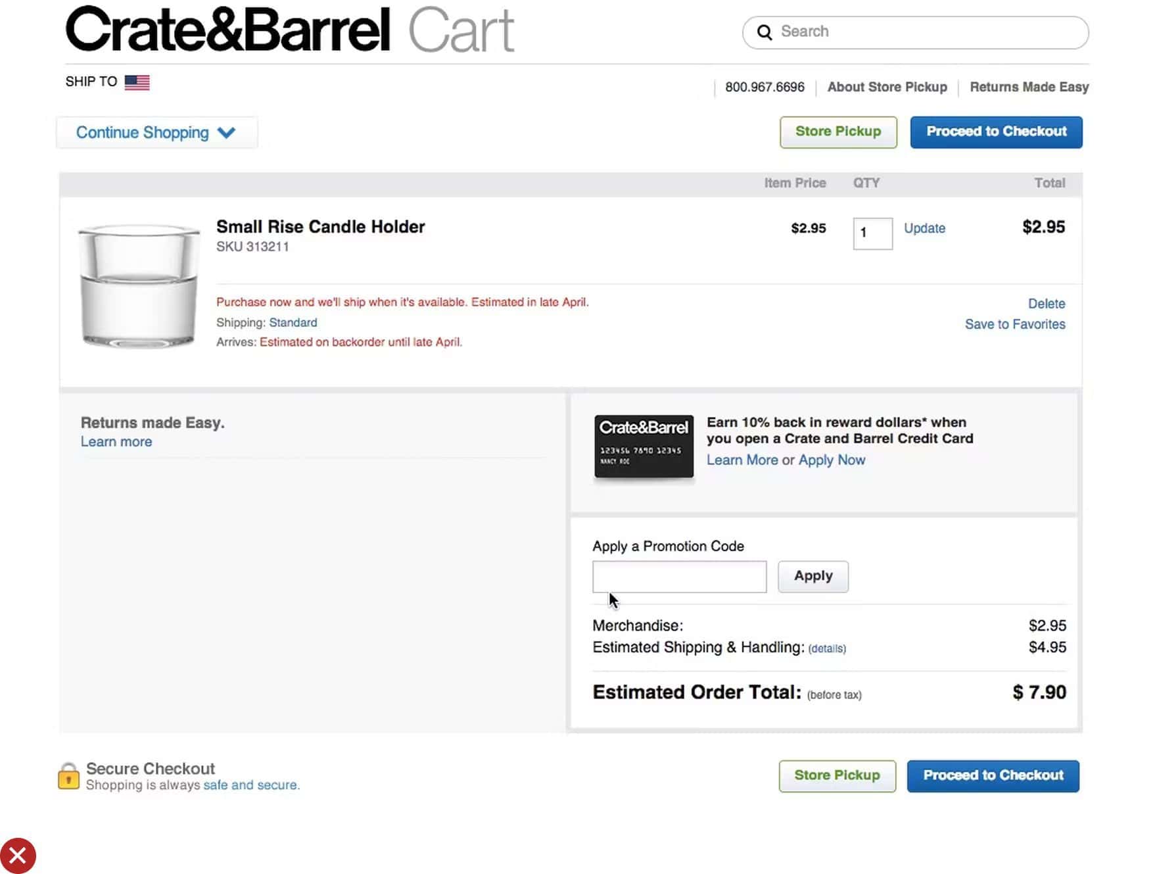Screen dimensions: 1157x874
Task: Open About Store Pickup page
Action: (x=887, y=87)
